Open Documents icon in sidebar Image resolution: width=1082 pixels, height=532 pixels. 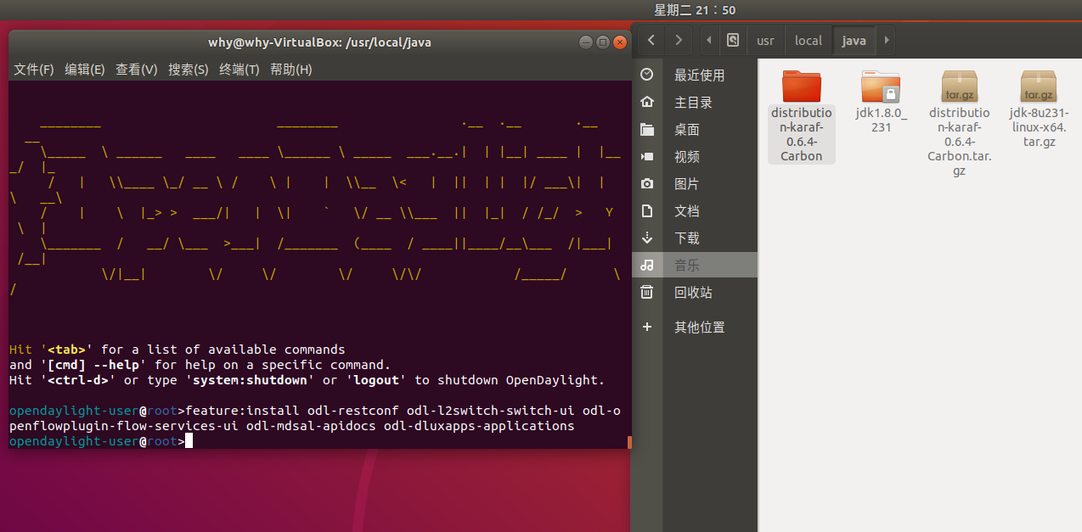point(647,210)
